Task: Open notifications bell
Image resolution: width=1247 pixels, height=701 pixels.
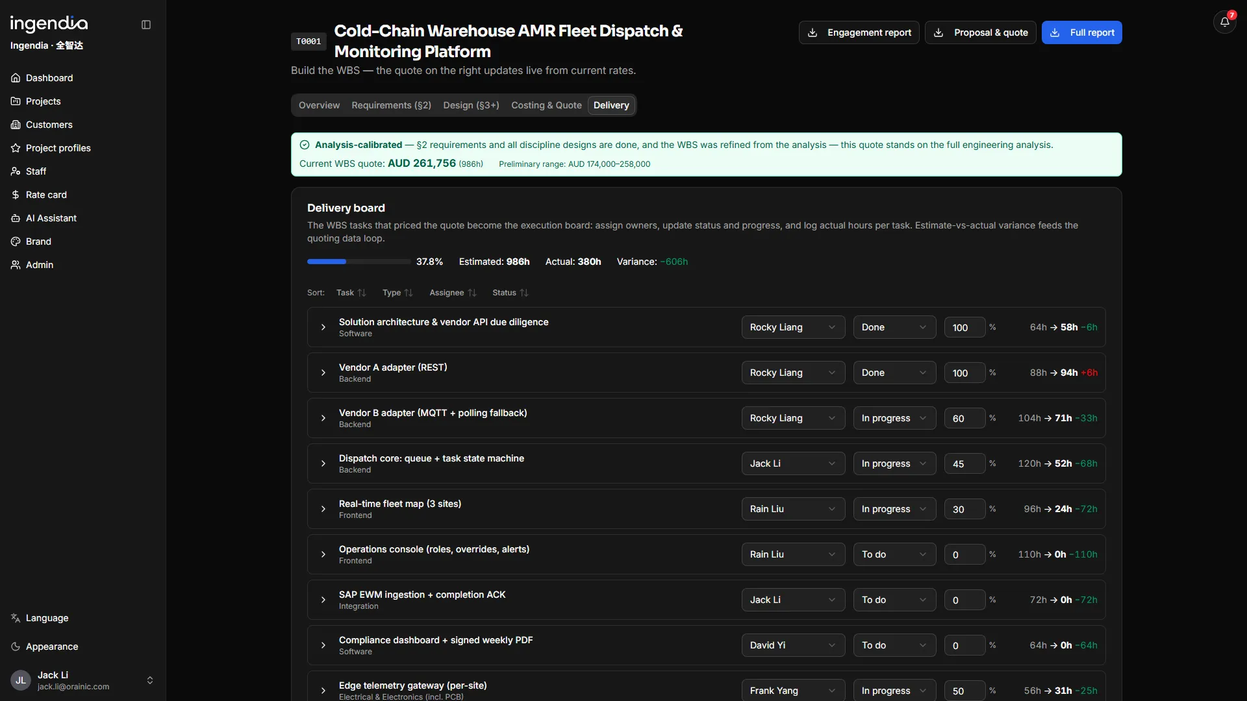Action: (x=1224, y=22)
